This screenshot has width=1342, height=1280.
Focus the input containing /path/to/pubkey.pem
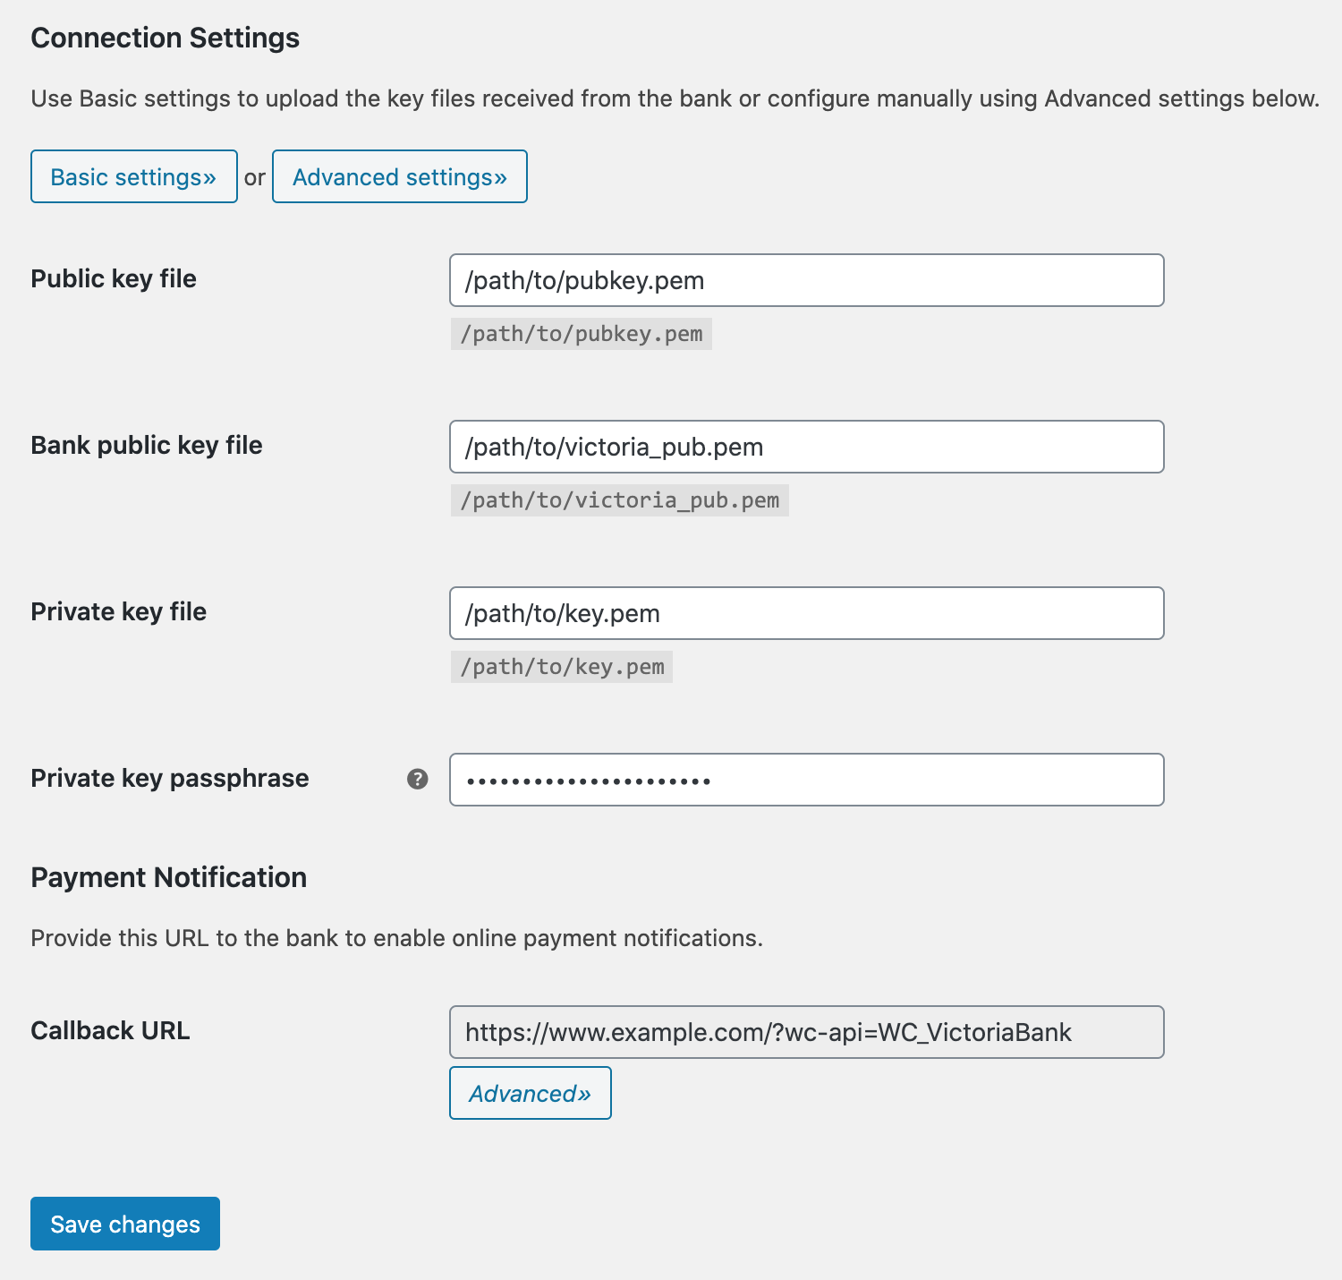pyautogui.click(x=806, y=280)
